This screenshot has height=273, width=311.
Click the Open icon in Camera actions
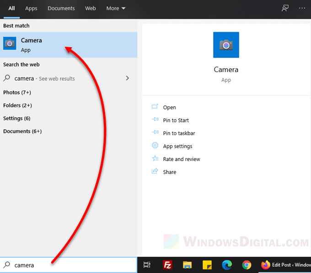pos(155,107)
